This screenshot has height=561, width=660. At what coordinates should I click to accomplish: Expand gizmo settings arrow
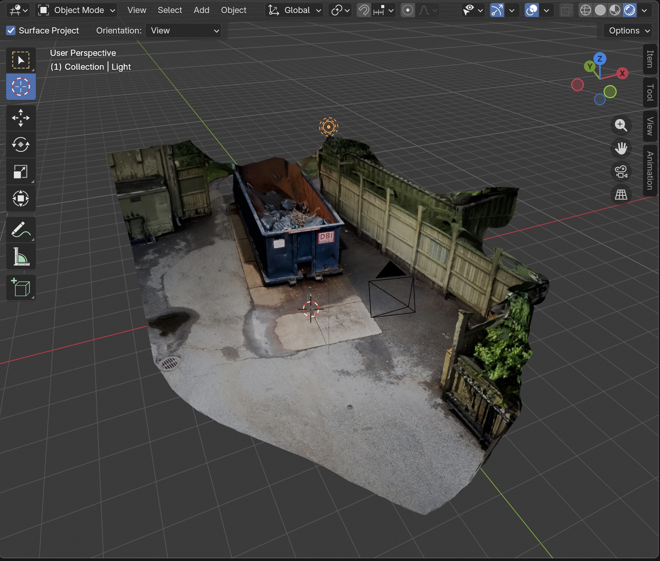pos(512,10)
